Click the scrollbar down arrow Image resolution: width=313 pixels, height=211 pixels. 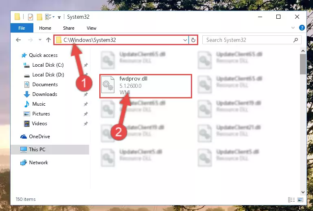pos(303,192)
